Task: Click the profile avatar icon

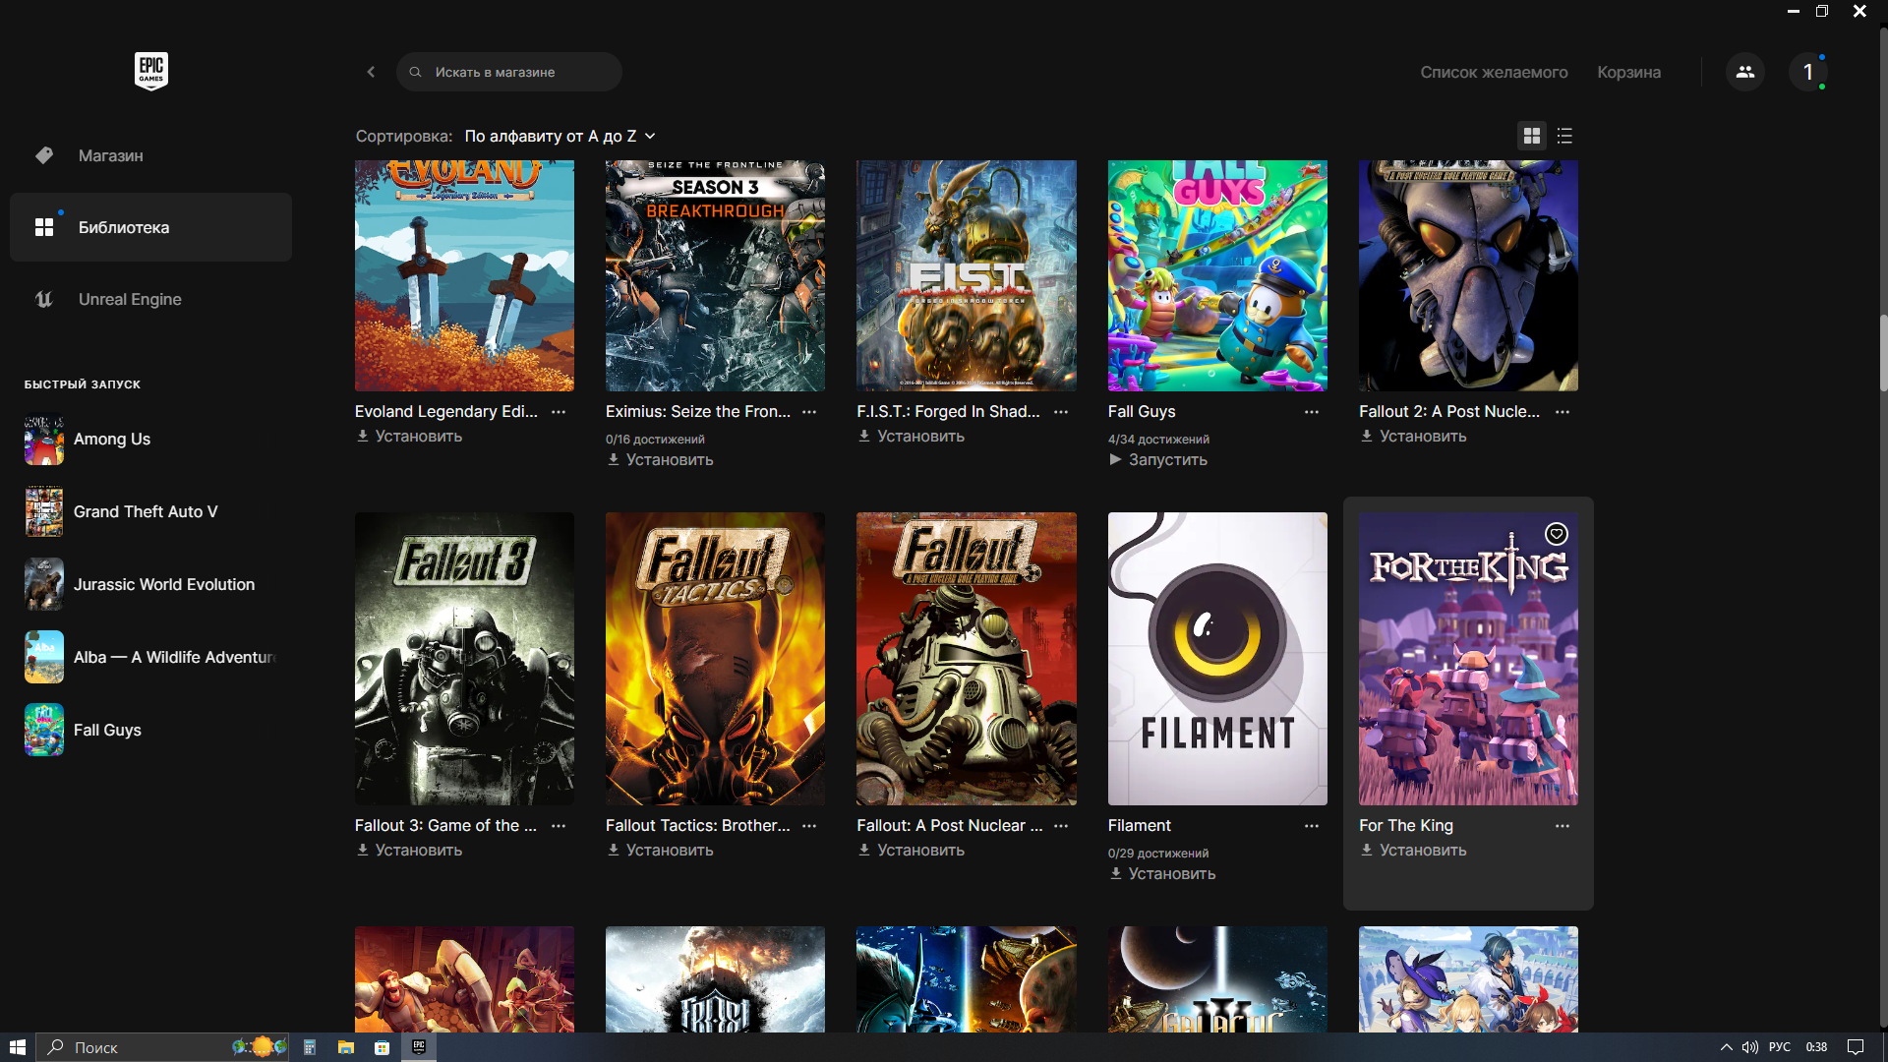Action: click(1807, 72)
